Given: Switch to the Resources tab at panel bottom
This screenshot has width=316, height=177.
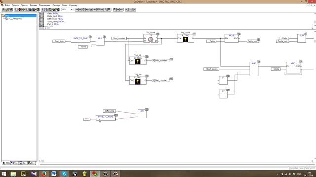Looking at the screenshot, I should pyautogui.click(x=31, y=163).
